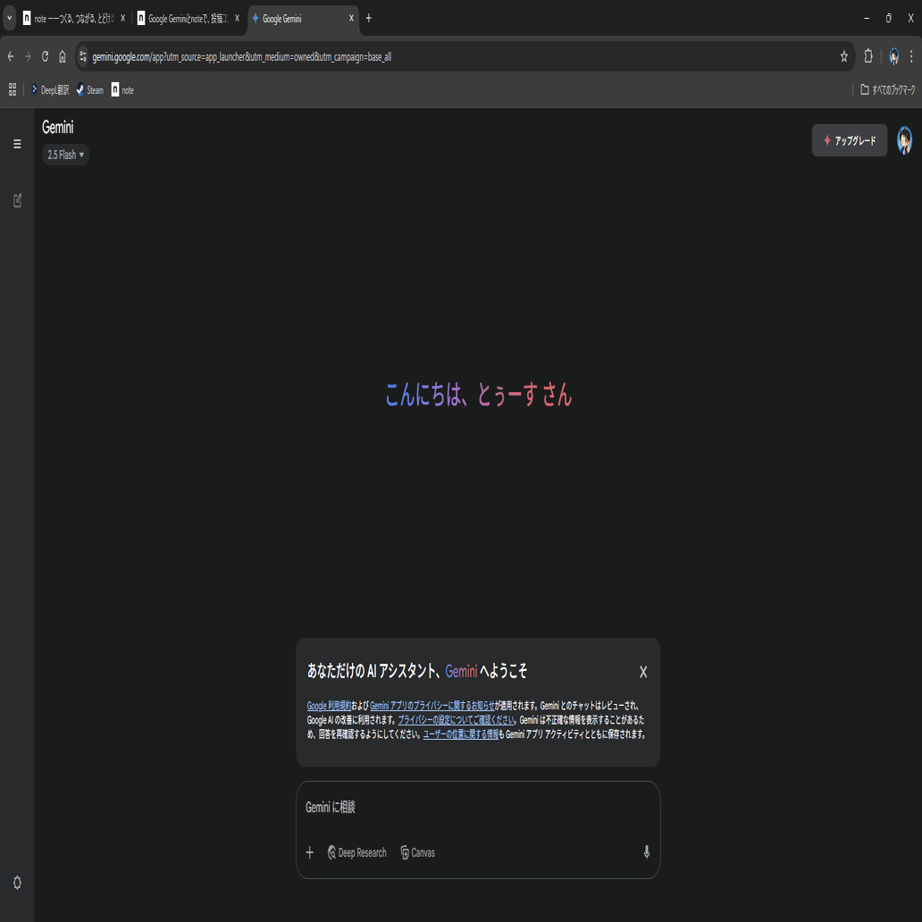Open the Gemini hamburger main menu
922x922 pixels.
[x=17, y=144]
